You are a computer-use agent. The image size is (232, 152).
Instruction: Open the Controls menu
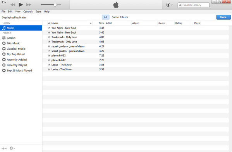tap(28, 12)
